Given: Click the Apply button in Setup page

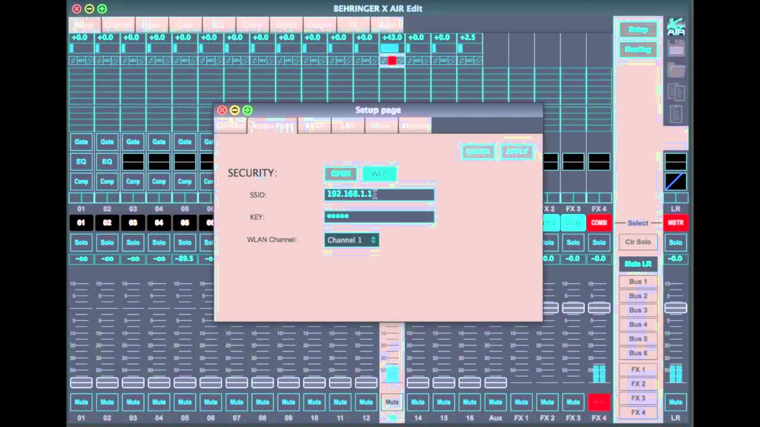Looking at the screenshot, I should 517,152.
